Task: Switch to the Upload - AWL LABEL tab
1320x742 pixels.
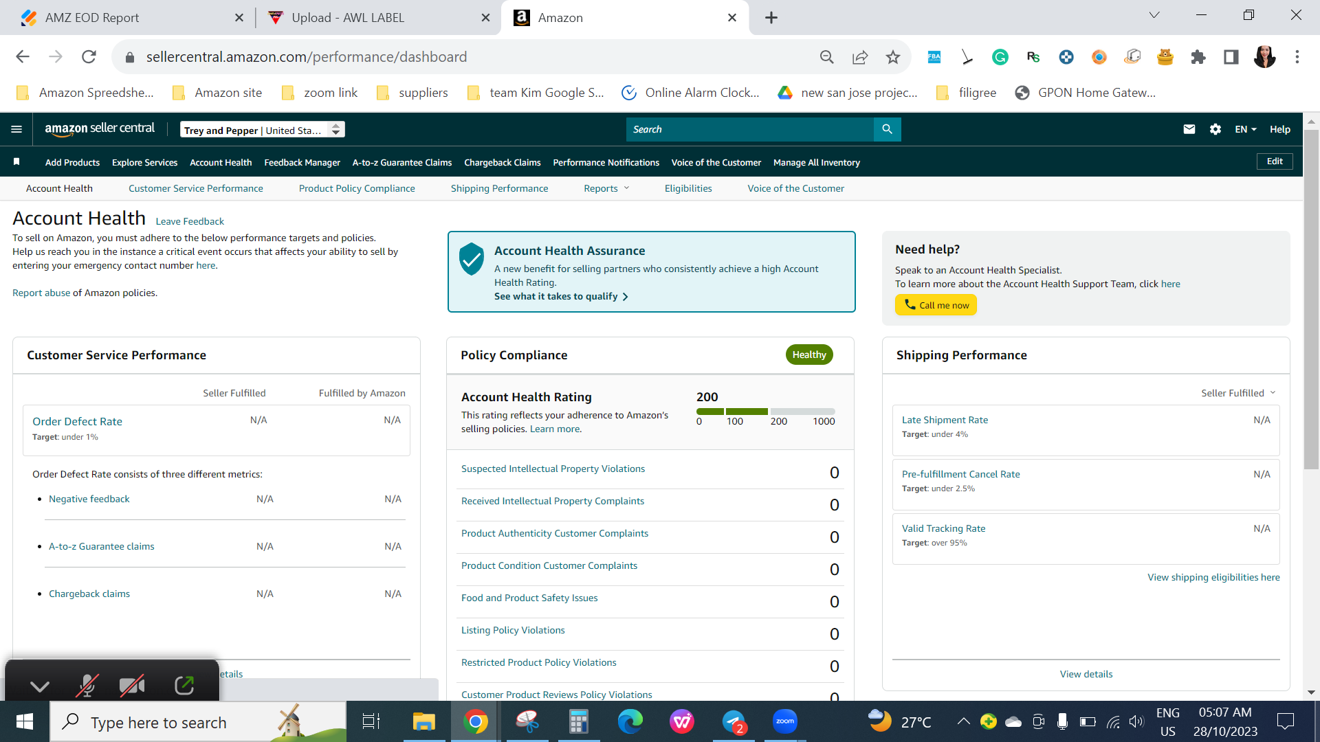Action: tap(378, 18)
